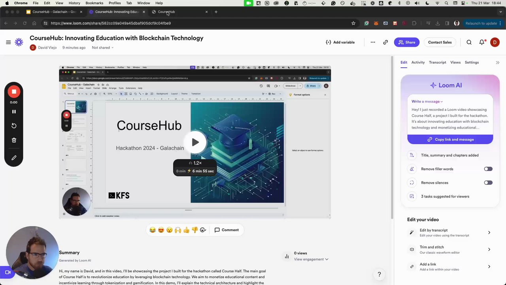This screenshot has width=506, height=285.
Task: Switch to the third CourseHub browser tab
Action: tap(180, 12)
